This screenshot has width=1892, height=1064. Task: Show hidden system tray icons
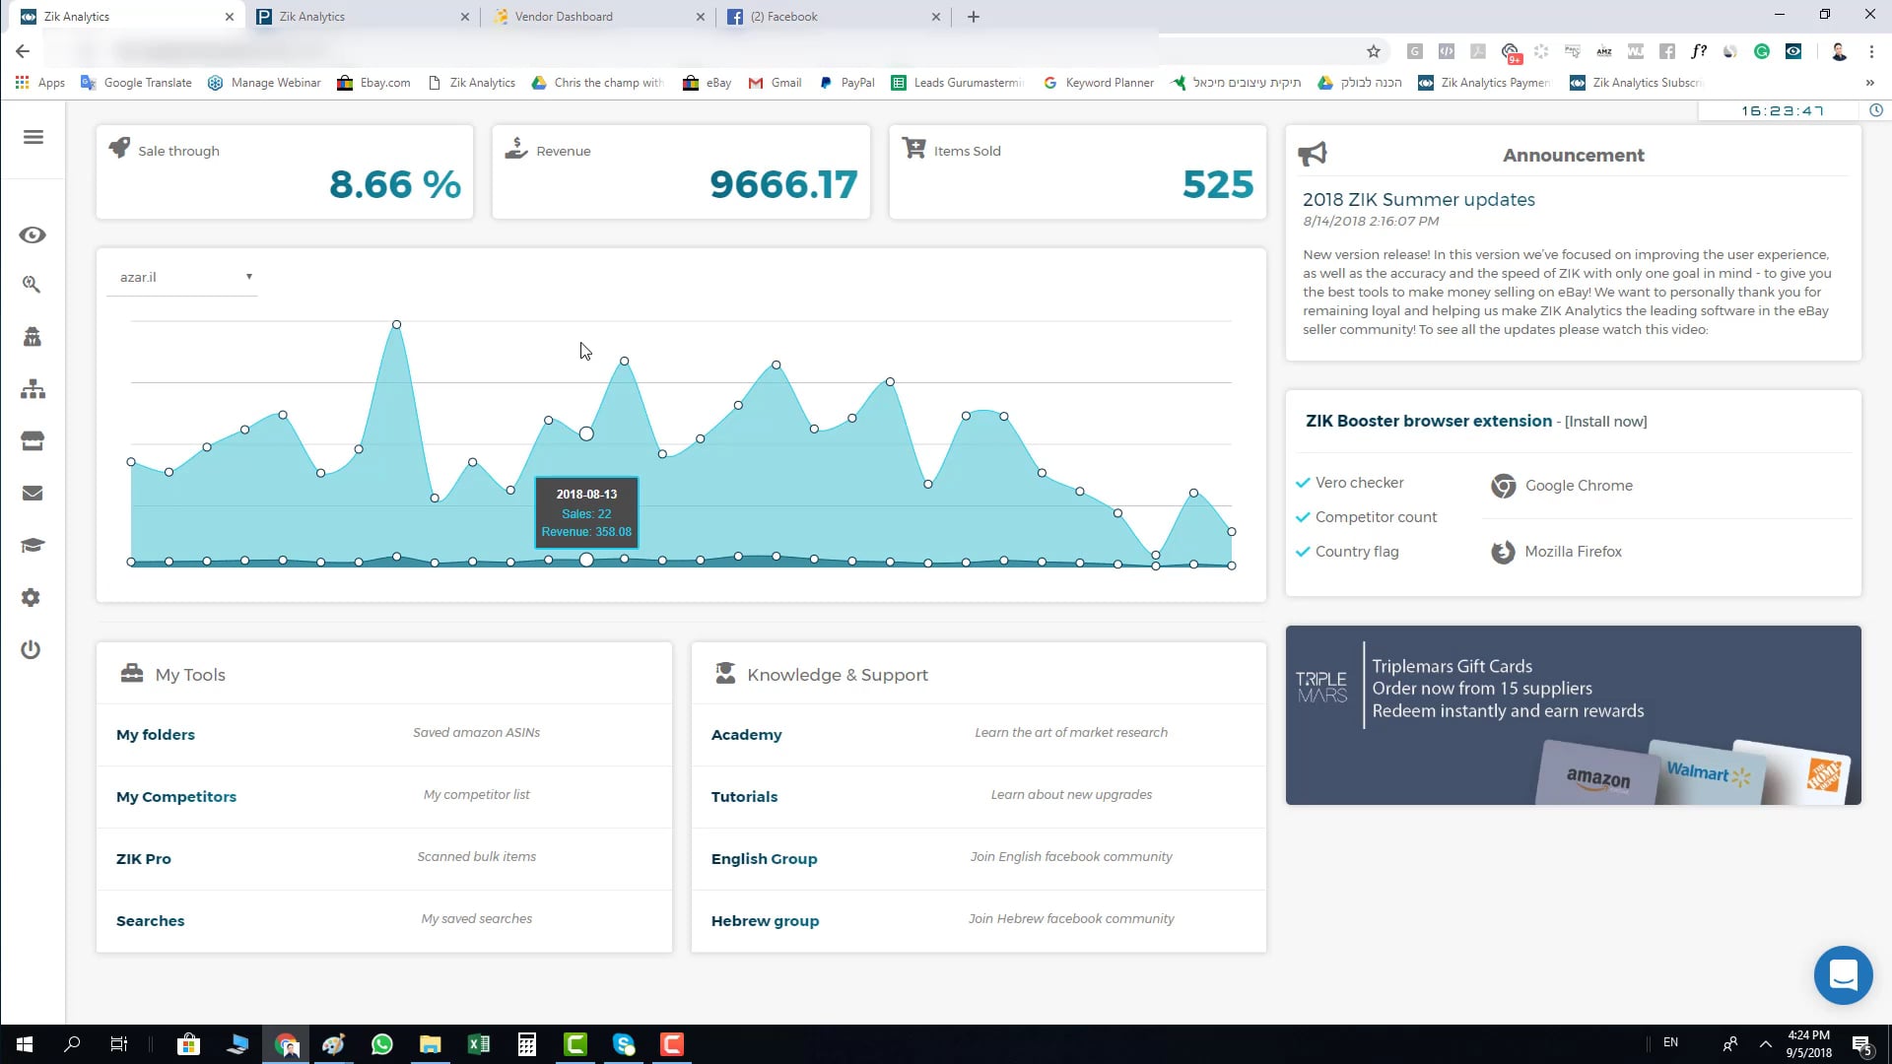1766,1043
